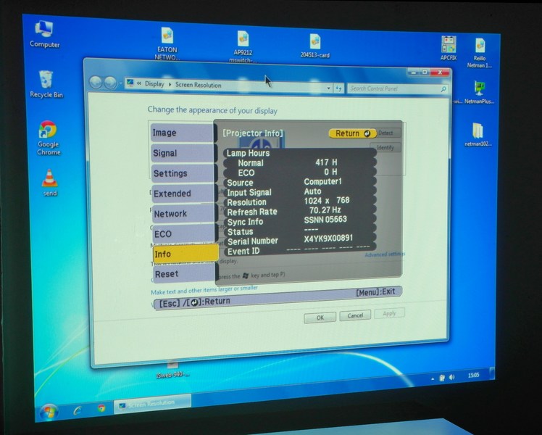542x435 pixels.
Task: Expand the address bar history dropdown
Action: [328, 88]
